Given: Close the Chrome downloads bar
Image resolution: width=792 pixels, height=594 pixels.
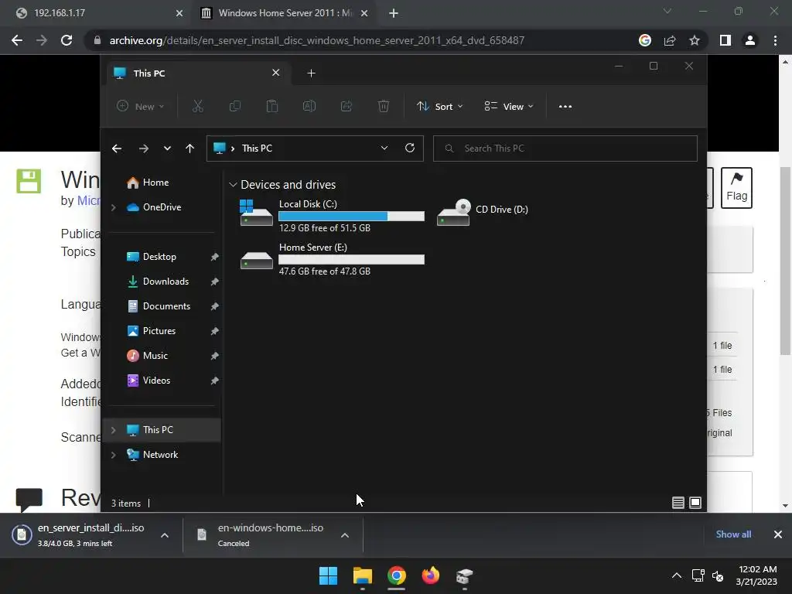Looking at the screenshot, I should [x=778, y=534].
